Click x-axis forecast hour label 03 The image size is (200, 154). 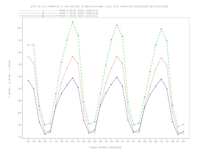[34, 141]
